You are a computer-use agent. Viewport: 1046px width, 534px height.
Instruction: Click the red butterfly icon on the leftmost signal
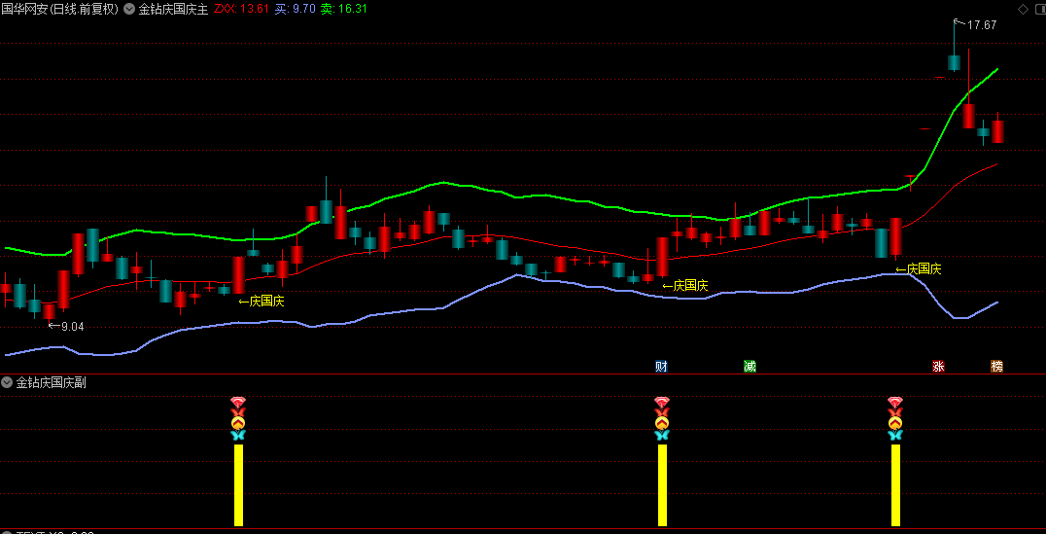(x=238, y=411)
